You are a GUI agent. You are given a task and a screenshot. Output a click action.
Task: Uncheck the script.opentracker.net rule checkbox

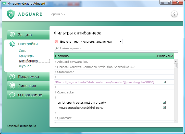click(164, 102)
